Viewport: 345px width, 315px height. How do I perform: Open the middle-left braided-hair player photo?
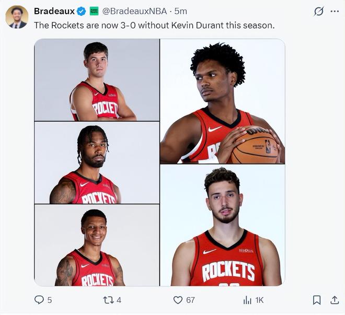(x=97, y=162)
